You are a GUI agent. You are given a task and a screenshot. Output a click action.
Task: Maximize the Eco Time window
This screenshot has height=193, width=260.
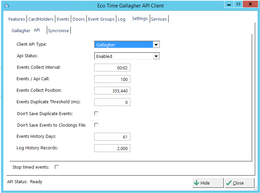(238, 4)
